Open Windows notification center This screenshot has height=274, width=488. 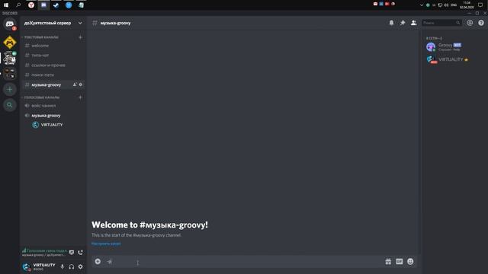click(x=480, y=5)
